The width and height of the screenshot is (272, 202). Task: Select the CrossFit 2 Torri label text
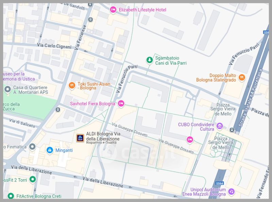point(15,180)
